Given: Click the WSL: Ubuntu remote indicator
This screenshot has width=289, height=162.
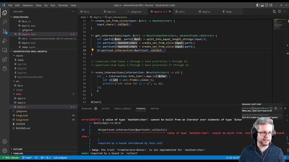Looking at the screenshot, I should click(10, 157).
